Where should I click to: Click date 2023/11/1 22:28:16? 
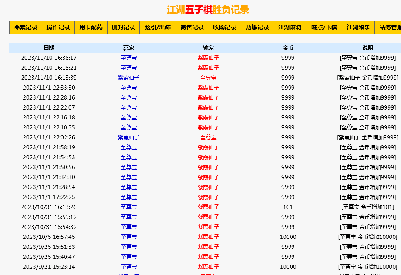click(x=49, y=97)
